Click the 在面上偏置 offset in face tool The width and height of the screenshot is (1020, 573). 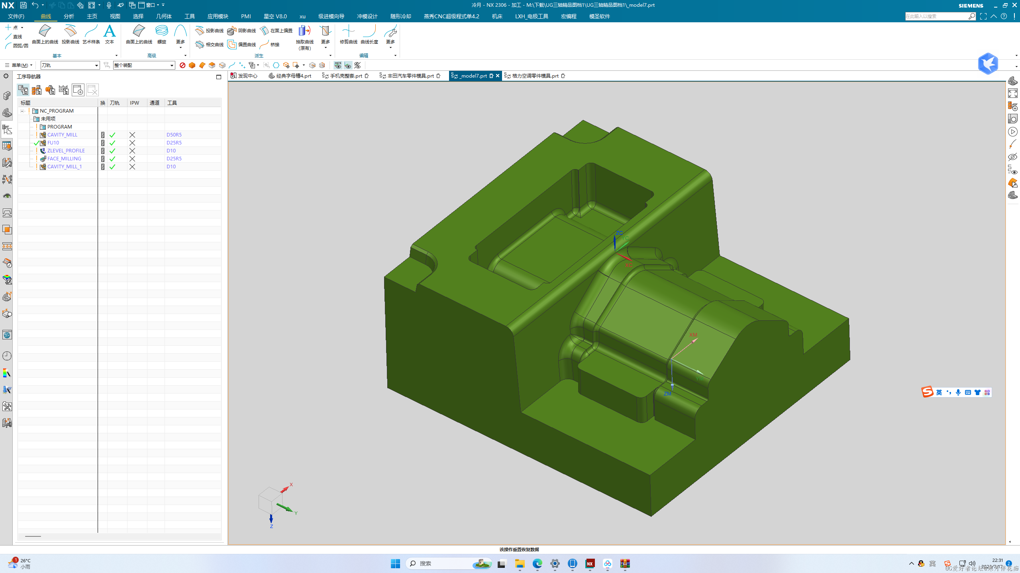(276, 31)
